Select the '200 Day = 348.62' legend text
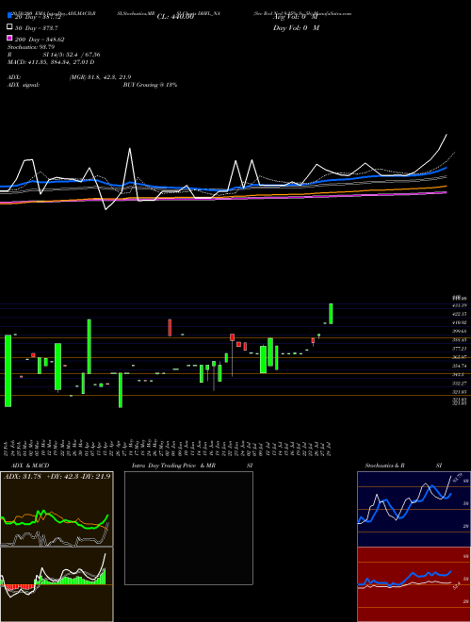This screenshot has width=471, height=622. click(x=40, y=40)
